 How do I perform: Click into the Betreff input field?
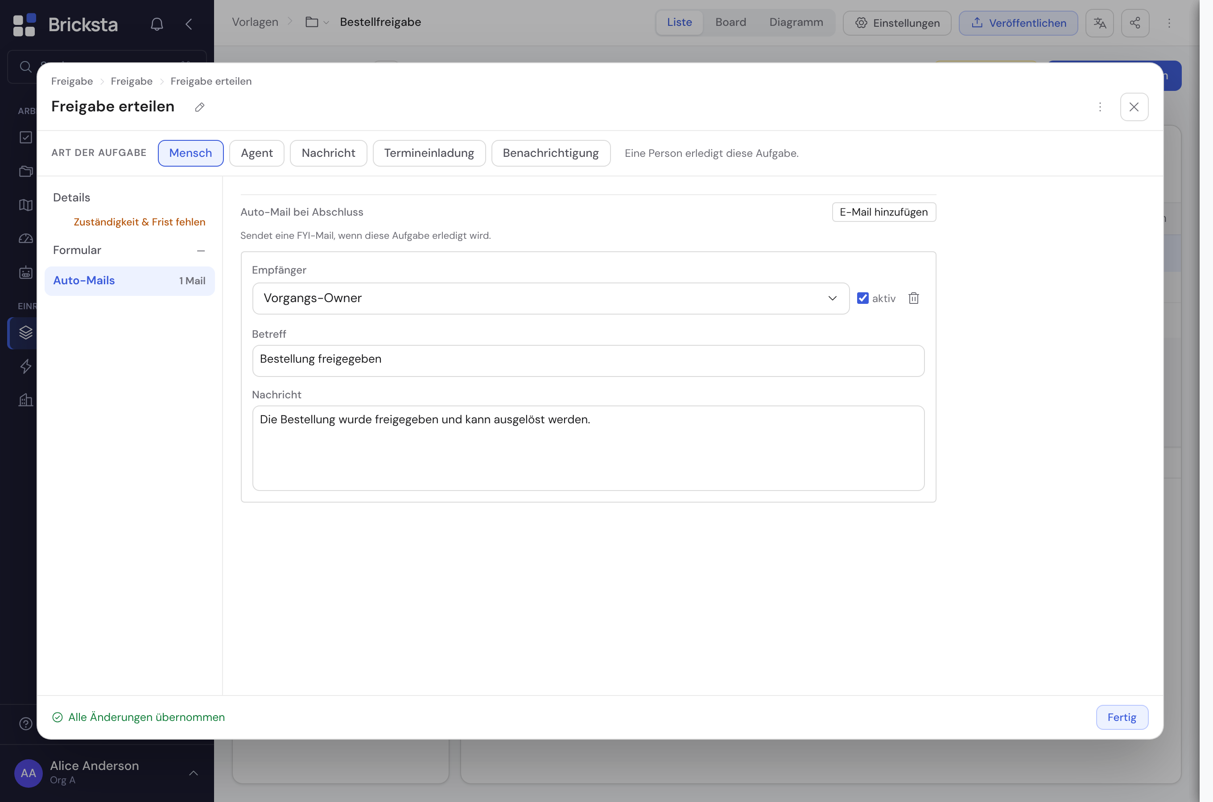588,360
